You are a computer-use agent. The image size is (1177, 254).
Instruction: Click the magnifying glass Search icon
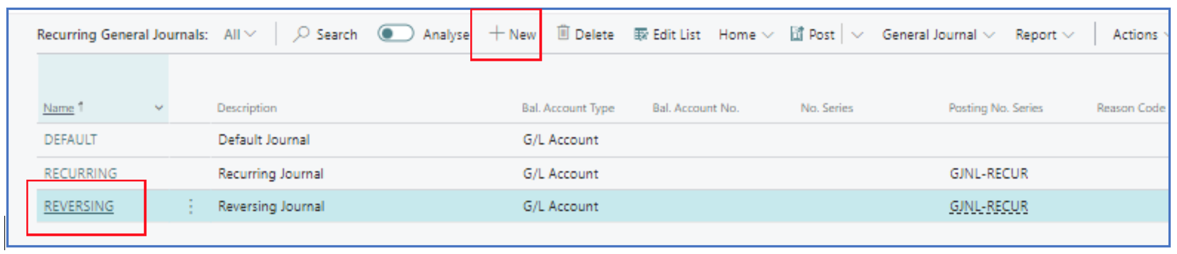click(x=301, y=34)
